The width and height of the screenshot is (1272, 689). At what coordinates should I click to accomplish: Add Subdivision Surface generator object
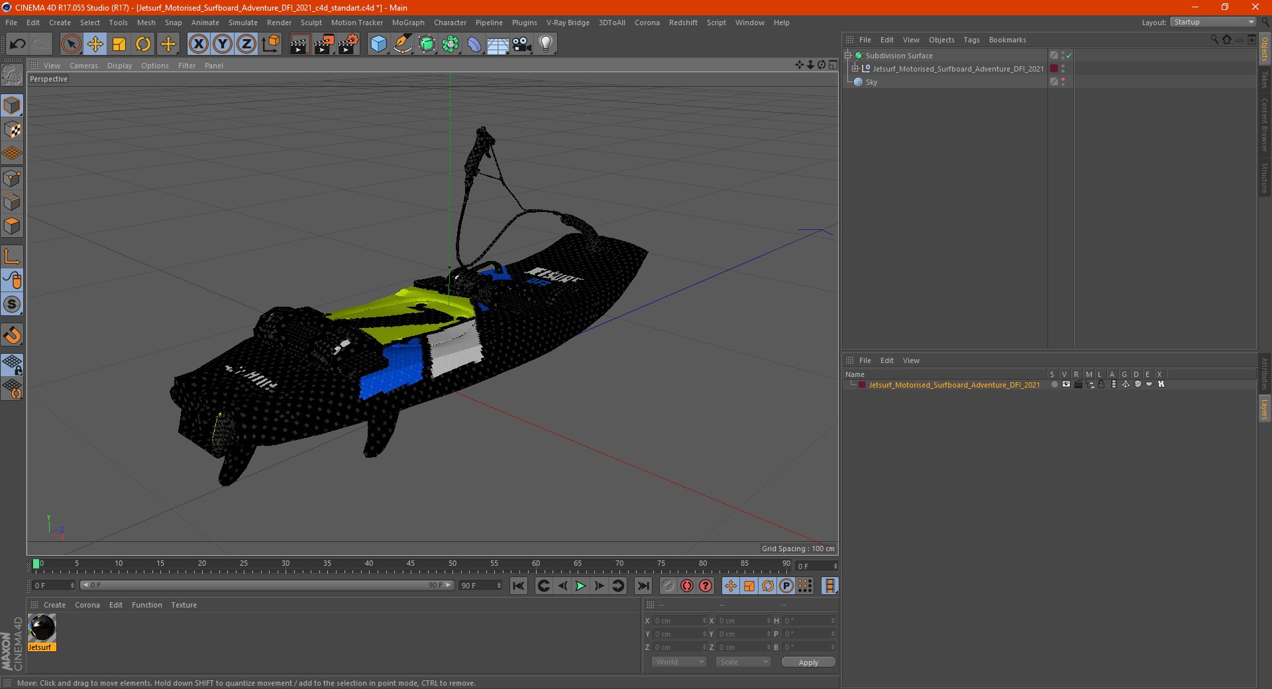point(427,44)
